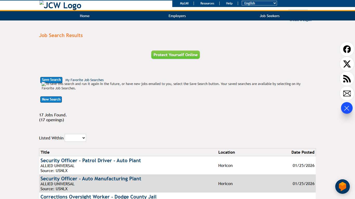Click the X (Twitter) share icon
This screenshot has height=199, width=355.
tap(347, 64)
